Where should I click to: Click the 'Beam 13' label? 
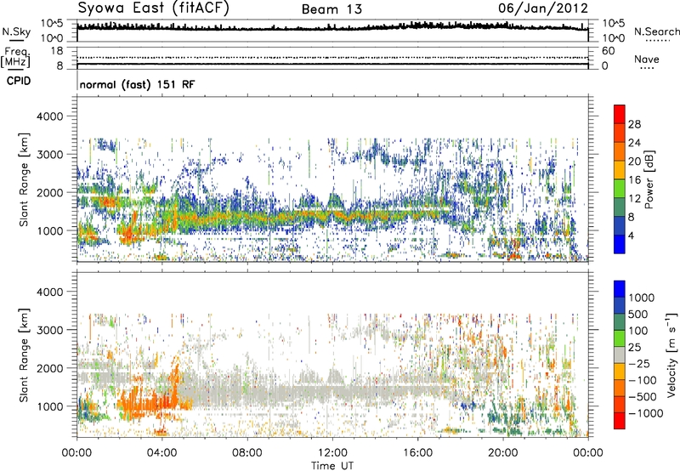pyautogui.click(x=331, y=9)
